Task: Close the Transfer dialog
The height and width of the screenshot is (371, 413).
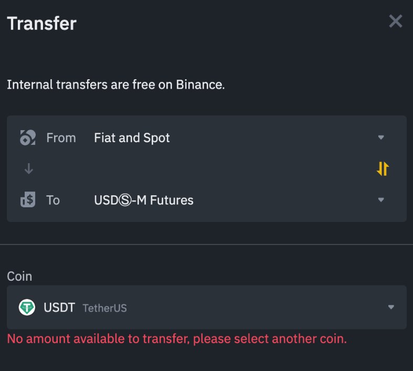Action: 395,22
